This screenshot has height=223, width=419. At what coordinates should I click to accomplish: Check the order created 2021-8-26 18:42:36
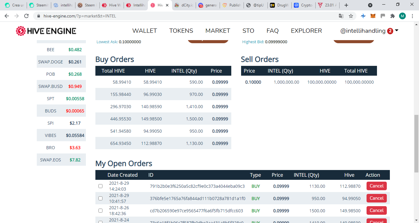point(100,210)
